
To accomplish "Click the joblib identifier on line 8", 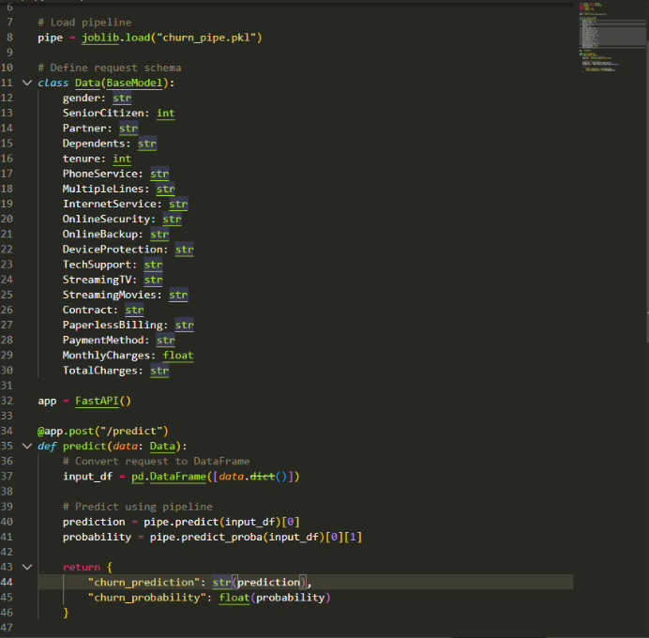I will [x=100, y=38].
